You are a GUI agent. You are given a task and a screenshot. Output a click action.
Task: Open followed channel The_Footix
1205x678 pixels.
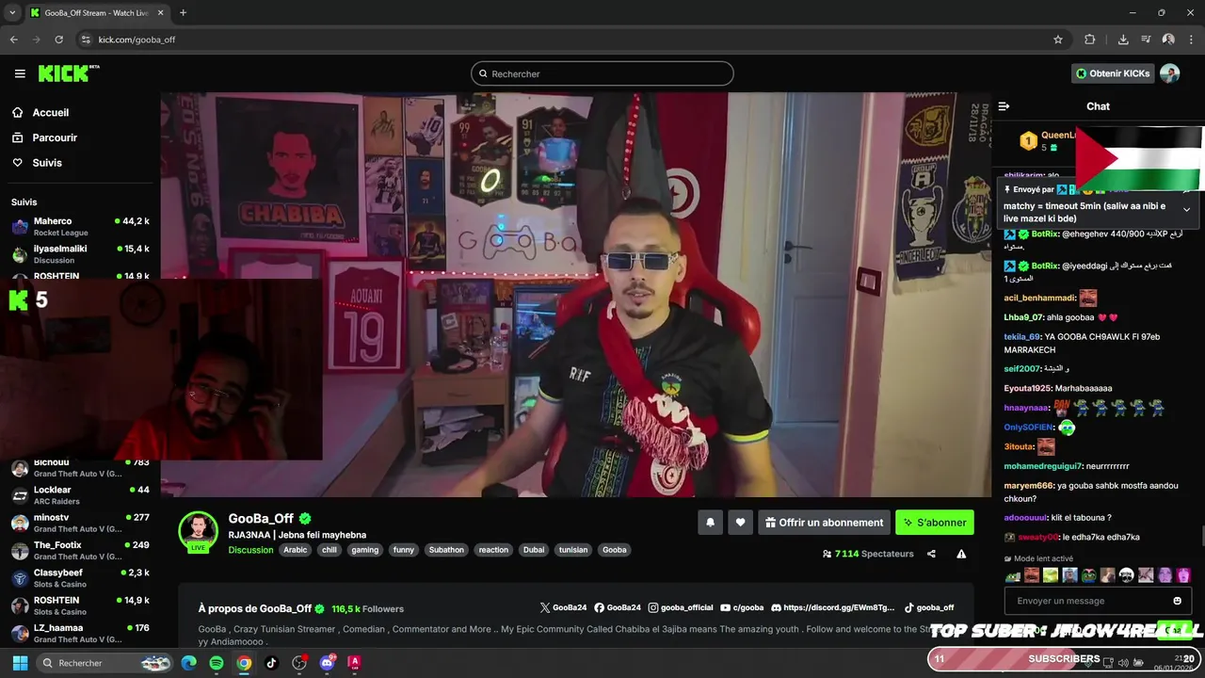(80, 550)
